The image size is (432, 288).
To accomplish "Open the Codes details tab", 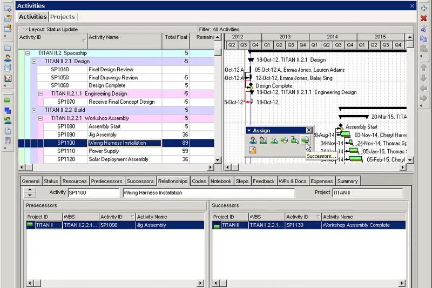I will 199,181.
